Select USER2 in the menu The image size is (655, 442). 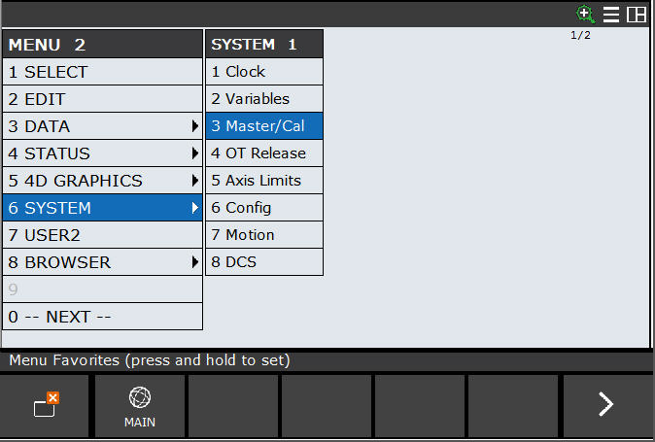tap(102, 235)
